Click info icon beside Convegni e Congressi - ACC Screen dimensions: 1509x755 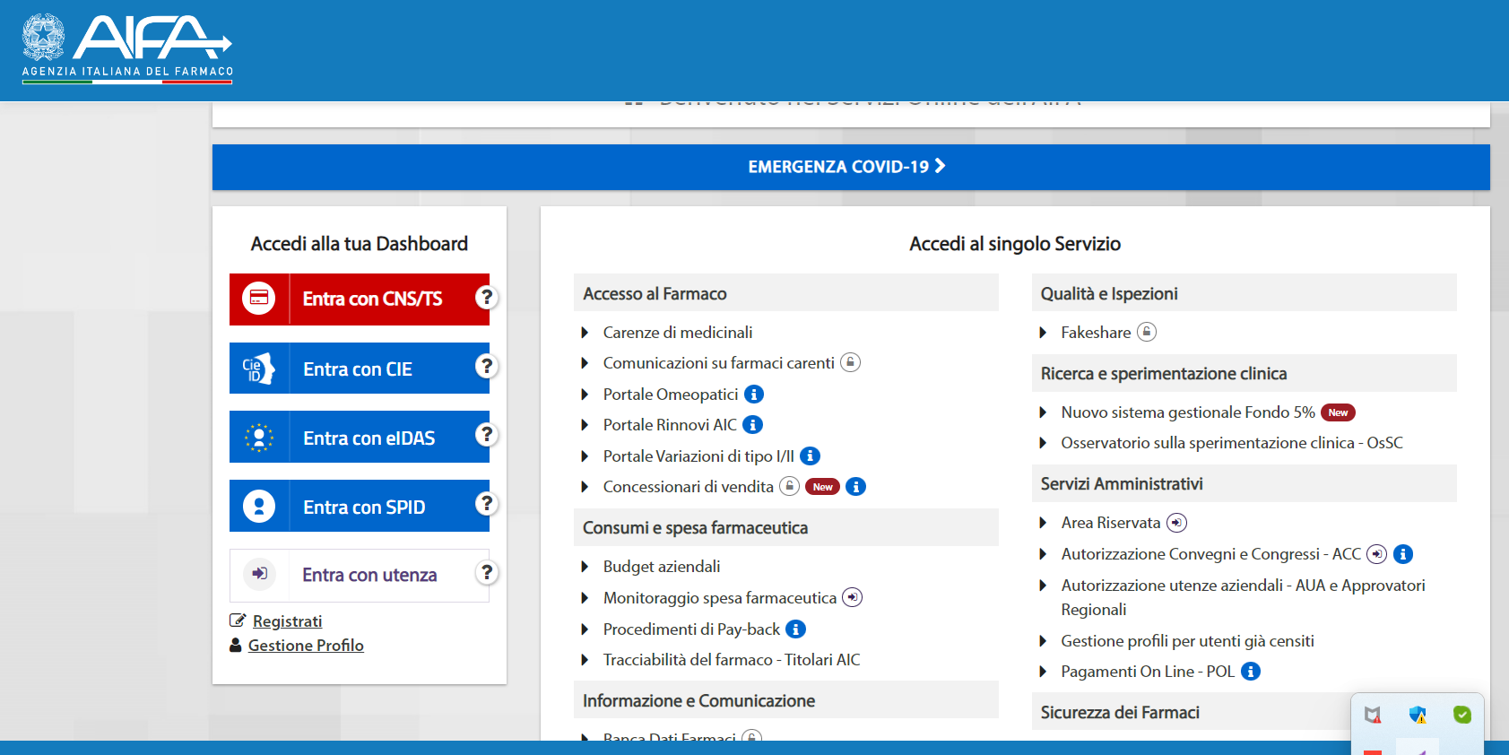(1403, 554)
